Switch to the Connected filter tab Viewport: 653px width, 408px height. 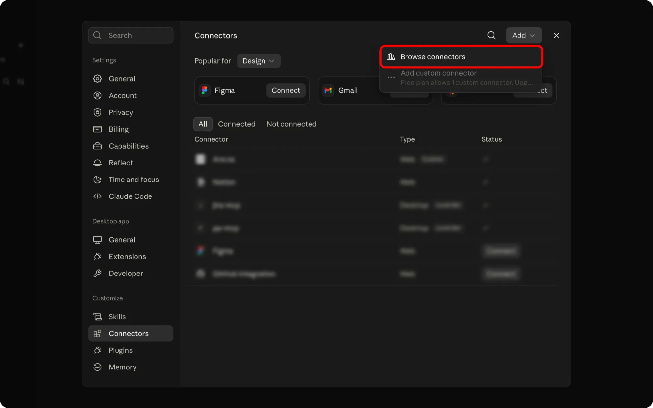click(237, 124)
